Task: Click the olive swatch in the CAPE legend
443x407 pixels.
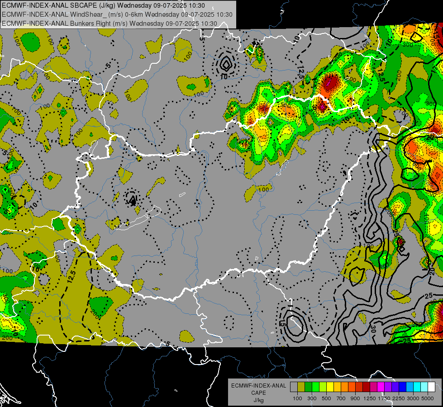Action: [301, 387]
